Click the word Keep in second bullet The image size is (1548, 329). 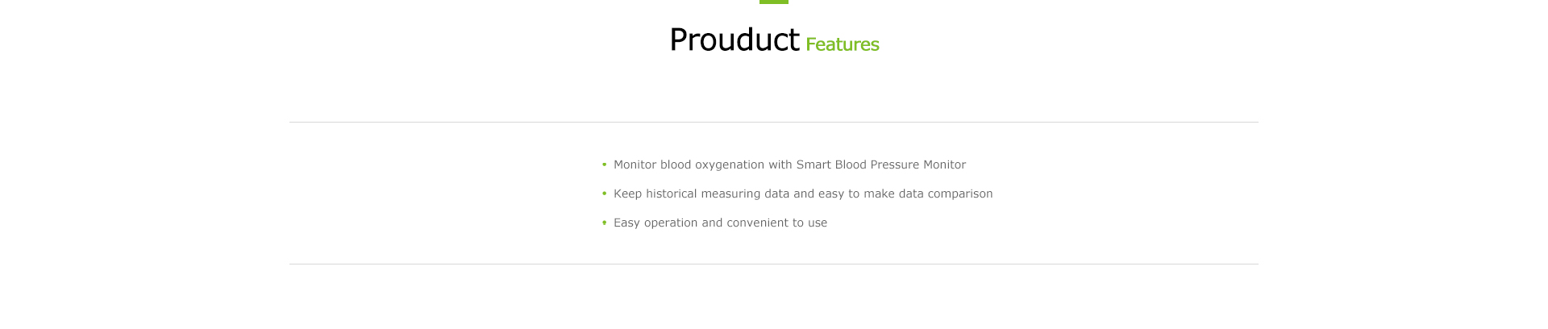click(x=627, y=194)
